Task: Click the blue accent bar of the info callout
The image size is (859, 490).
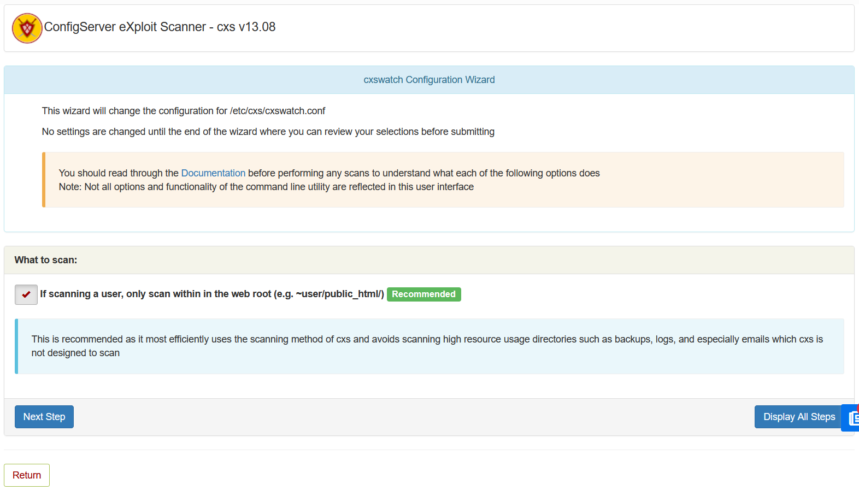Action: coord(16,346)
